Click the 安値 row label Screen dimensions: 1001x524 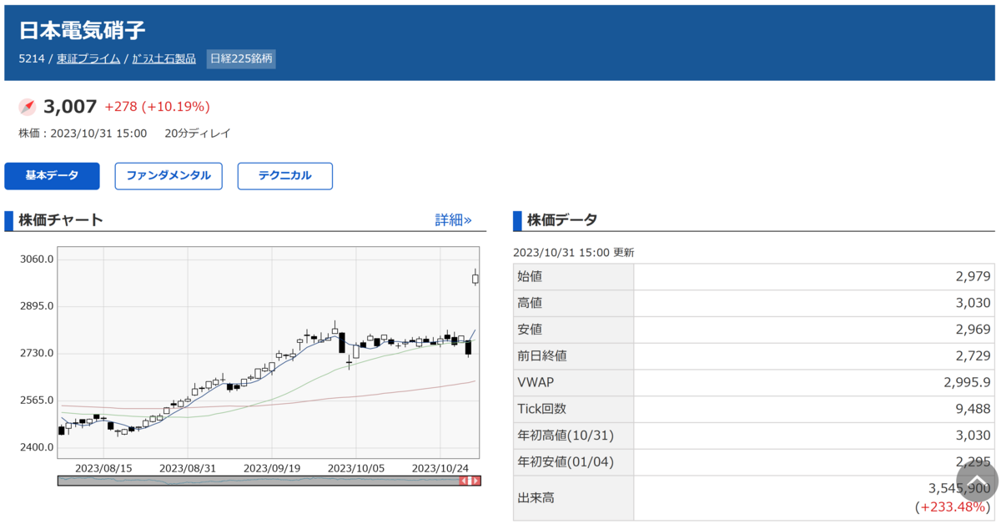(x=530, y=330)
